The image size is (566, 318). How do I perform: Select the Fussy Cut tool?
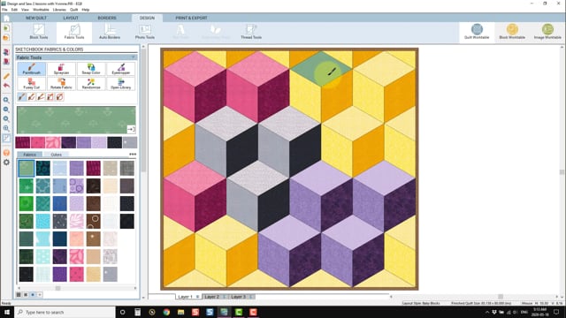coord(32,84)
